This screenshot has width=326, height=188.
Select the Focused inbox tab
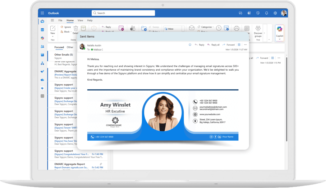point(59,47)
